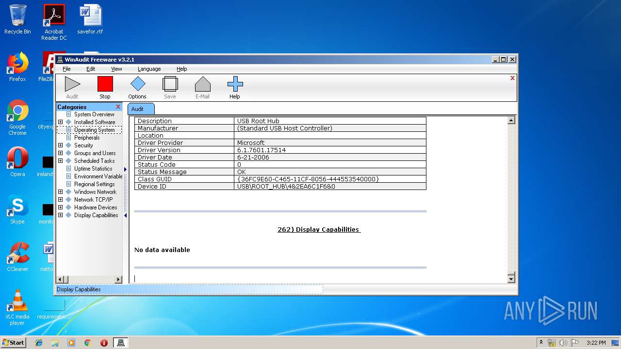Close the Categories panel with red X

click(x=118, y=107)
